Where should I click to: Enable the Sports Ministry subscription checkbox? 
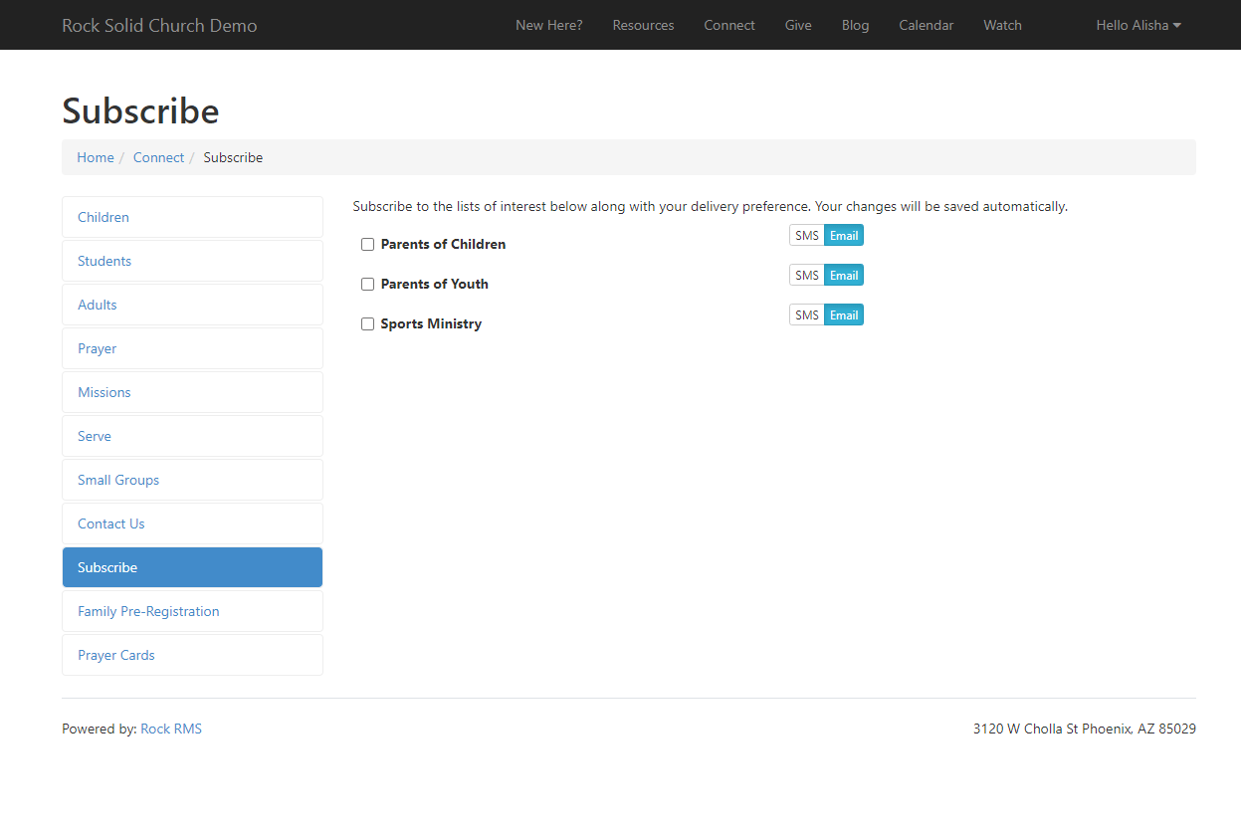pos(367,324)
